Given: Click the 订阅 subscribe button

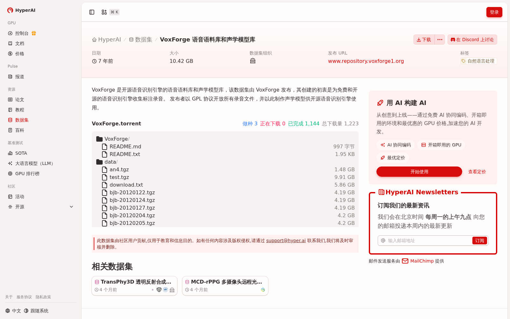Looking at the screenshot, I should pyautogui.click(x=480, y=241).
